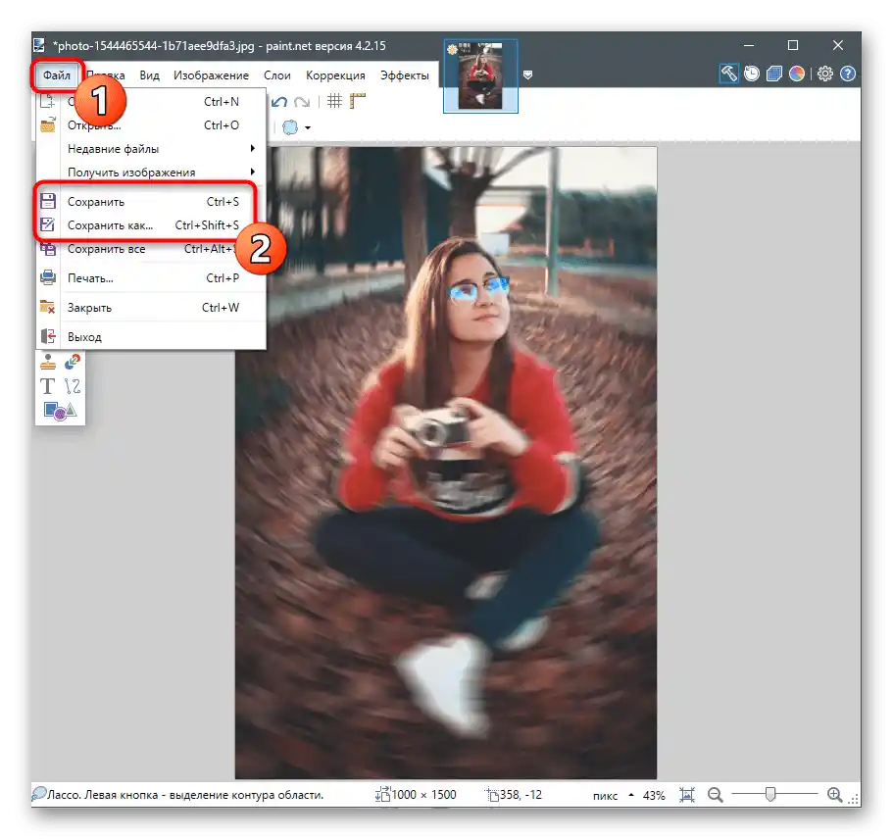Select the open image thumbnail tab
This screenshot has width=893, height=840.
tap(480, 75)
